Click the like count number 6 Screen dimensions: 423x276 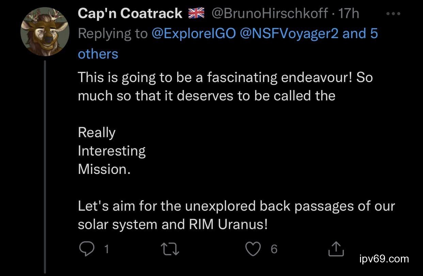pos(274,249)
